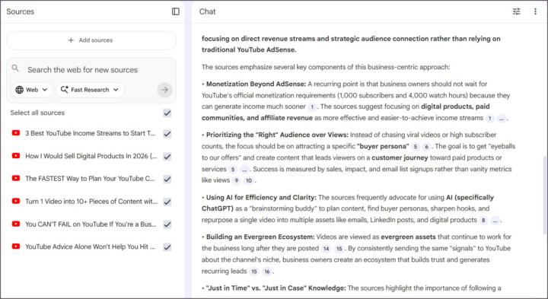Open citation 15 after 'recurring leads'
548x299 pixels.
(253, 272)
